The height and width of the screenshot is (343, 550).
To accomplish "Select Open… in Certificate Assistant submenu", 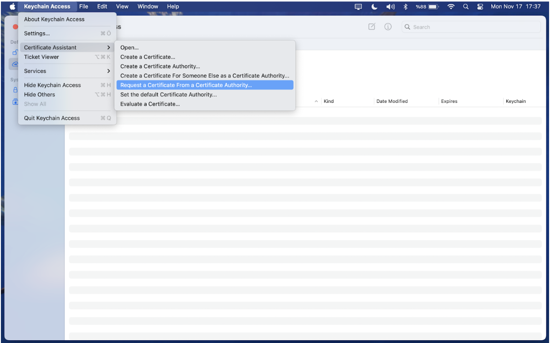I will click(205, 47).
